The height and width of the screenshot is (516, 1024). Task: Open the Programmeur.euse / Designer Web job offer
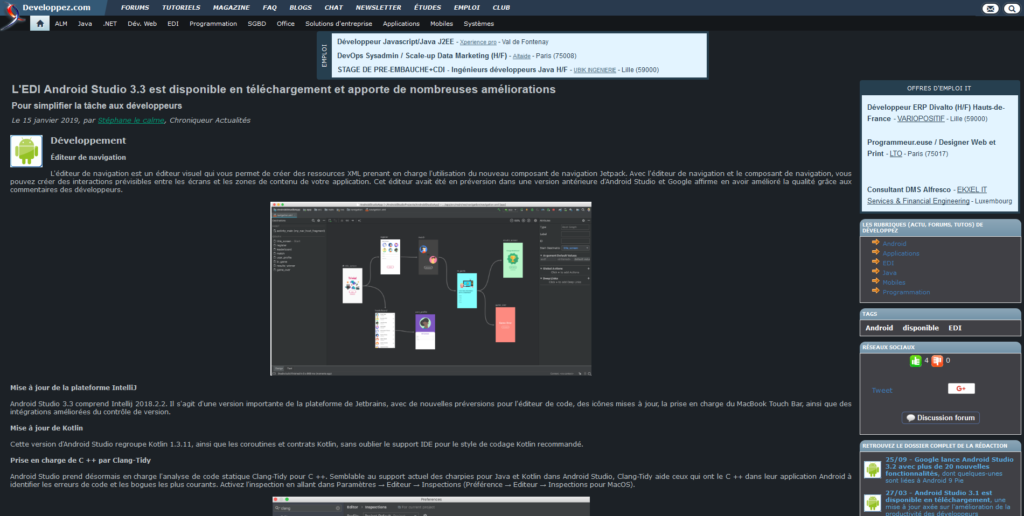coord(931,147)
